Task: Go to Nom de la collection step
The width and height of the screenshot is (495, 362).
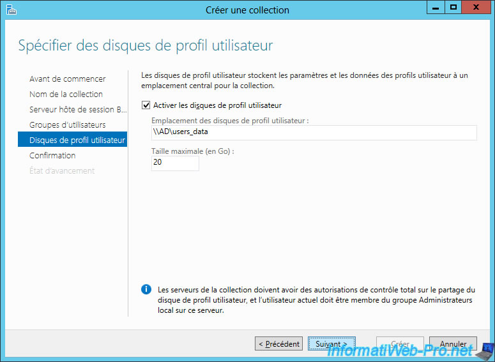Action: point(66,94)
